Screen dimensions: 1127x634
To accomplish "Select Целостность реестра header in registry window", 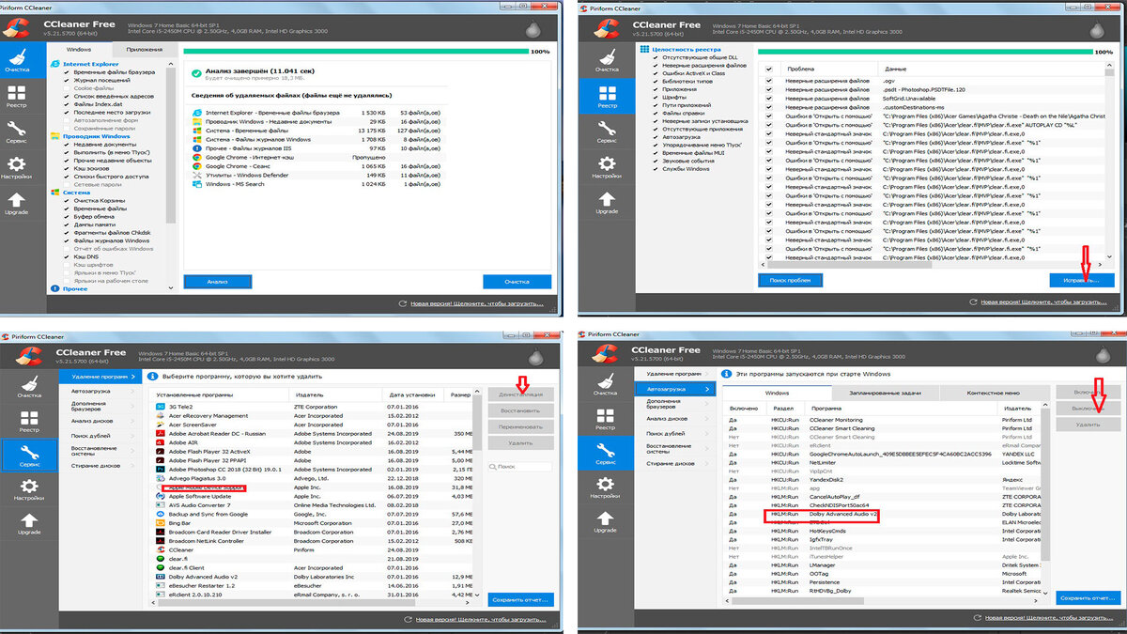I will [687, 48].
